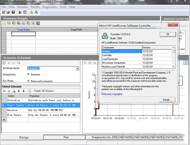Open the Help menu
The width and height of the screenshot is (190, 145).
pyautogui.click(x=72, y=7)
